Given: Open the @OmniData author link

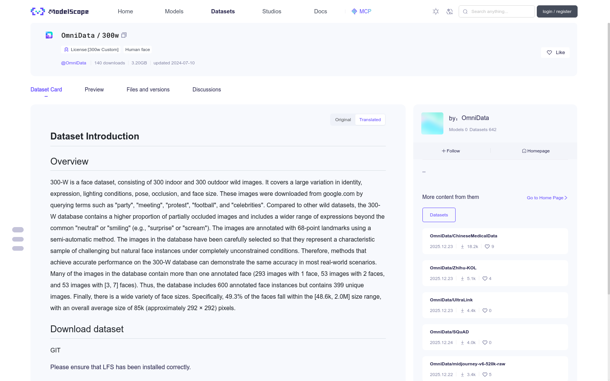Looking at the screenshot, I should tap(74, 63).
